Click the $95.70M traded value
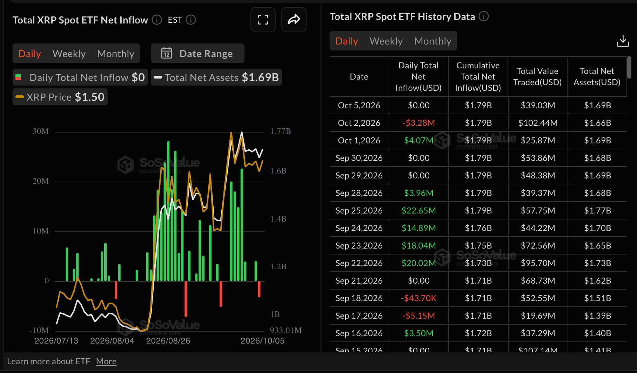The image size is (637, 373). pyautogui.click(x=538, y=263)
